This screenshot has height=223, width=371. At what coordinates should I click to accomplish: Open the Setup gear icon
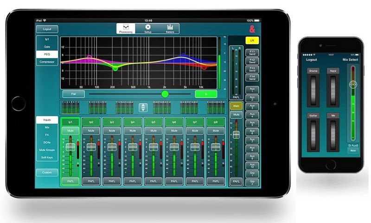[x=148, y=28]
